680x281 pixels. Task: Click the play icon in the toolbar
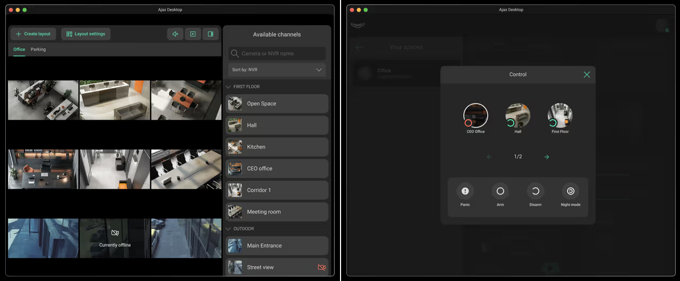(193, 34)
